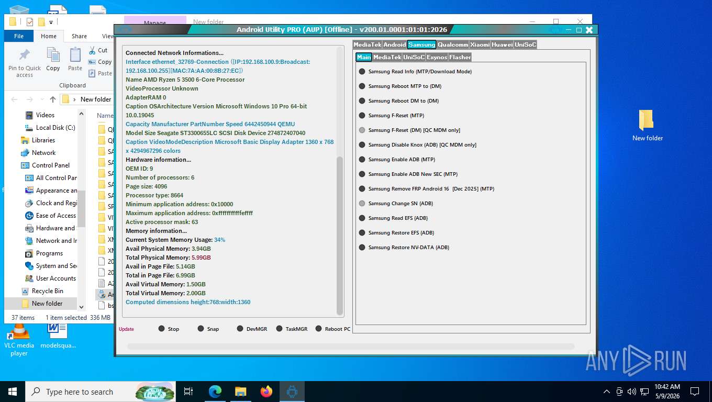712x402 pixels.
Task: Select Samsung Reboot DM to (DM)
Action: point(399,101)
